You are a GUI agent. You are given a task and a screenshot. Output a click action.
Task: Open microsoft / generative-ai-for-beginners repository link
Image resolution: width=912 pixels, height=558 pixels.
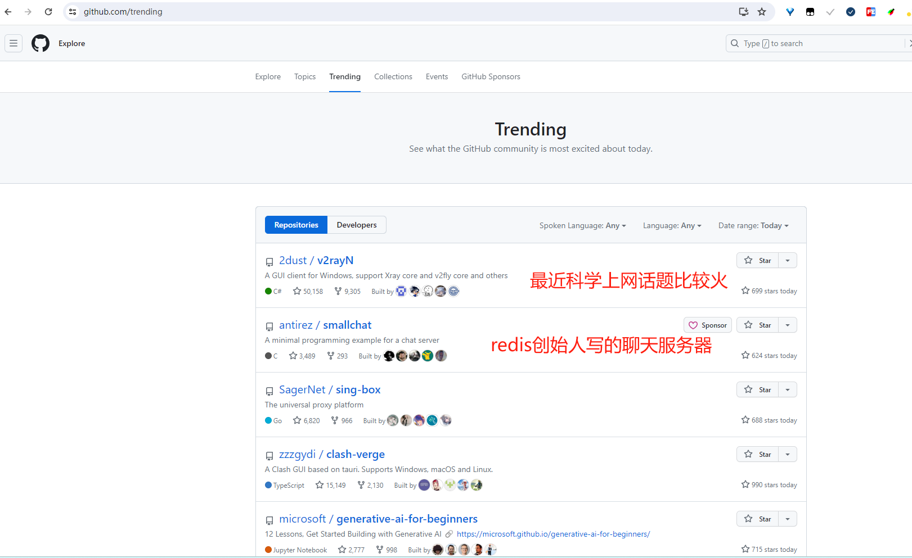(378, 519)
